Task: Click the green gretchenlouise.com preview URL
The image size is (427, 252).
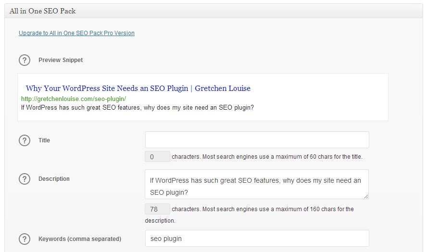Action: point(74,99)
